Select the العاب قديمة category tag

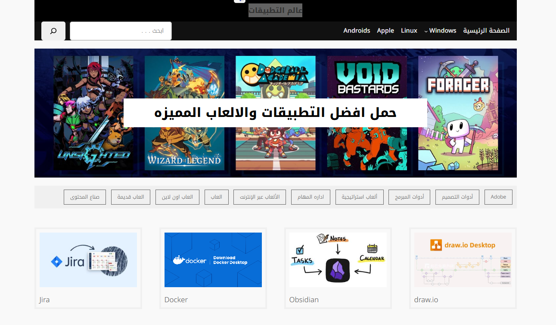click(x=130, y=197)
